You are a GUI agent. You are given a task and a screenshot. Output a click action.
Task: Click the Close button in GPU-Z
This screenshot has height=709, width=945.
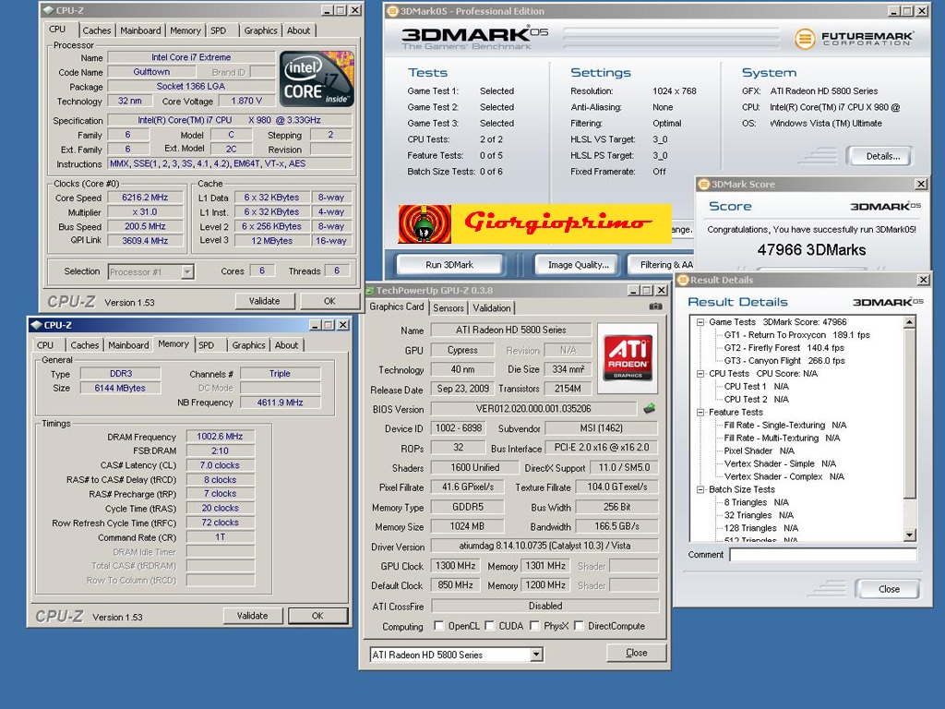click(637, 653)
